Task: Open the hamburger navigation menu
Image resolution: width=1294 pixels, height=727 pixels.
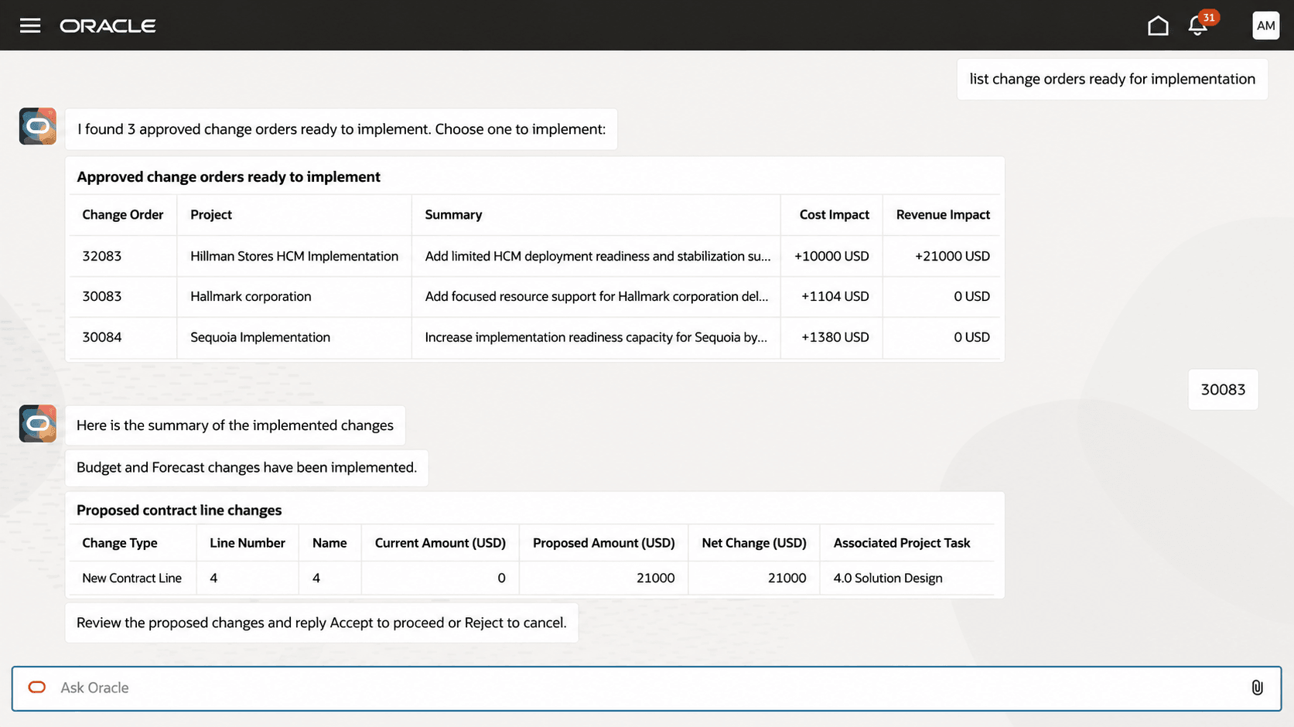Action: (30, 26)
